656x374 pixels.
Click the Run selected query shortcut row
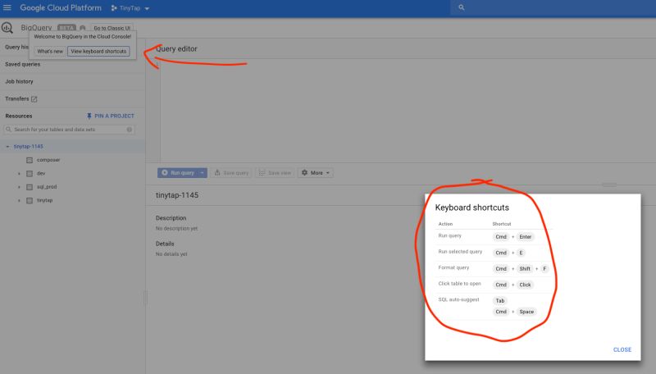494,253
